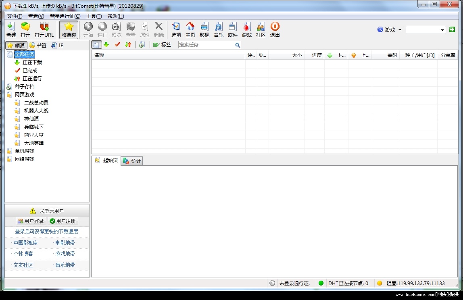Screen dimensions: 463x300
Task: Select the 统计 statistics tab
Action: (132, 161)
